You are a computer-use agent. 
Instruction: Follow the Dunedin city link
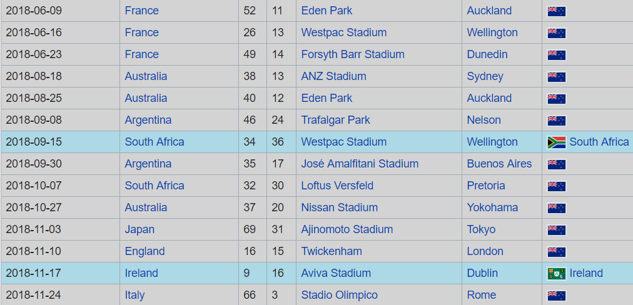coord(487,54)
